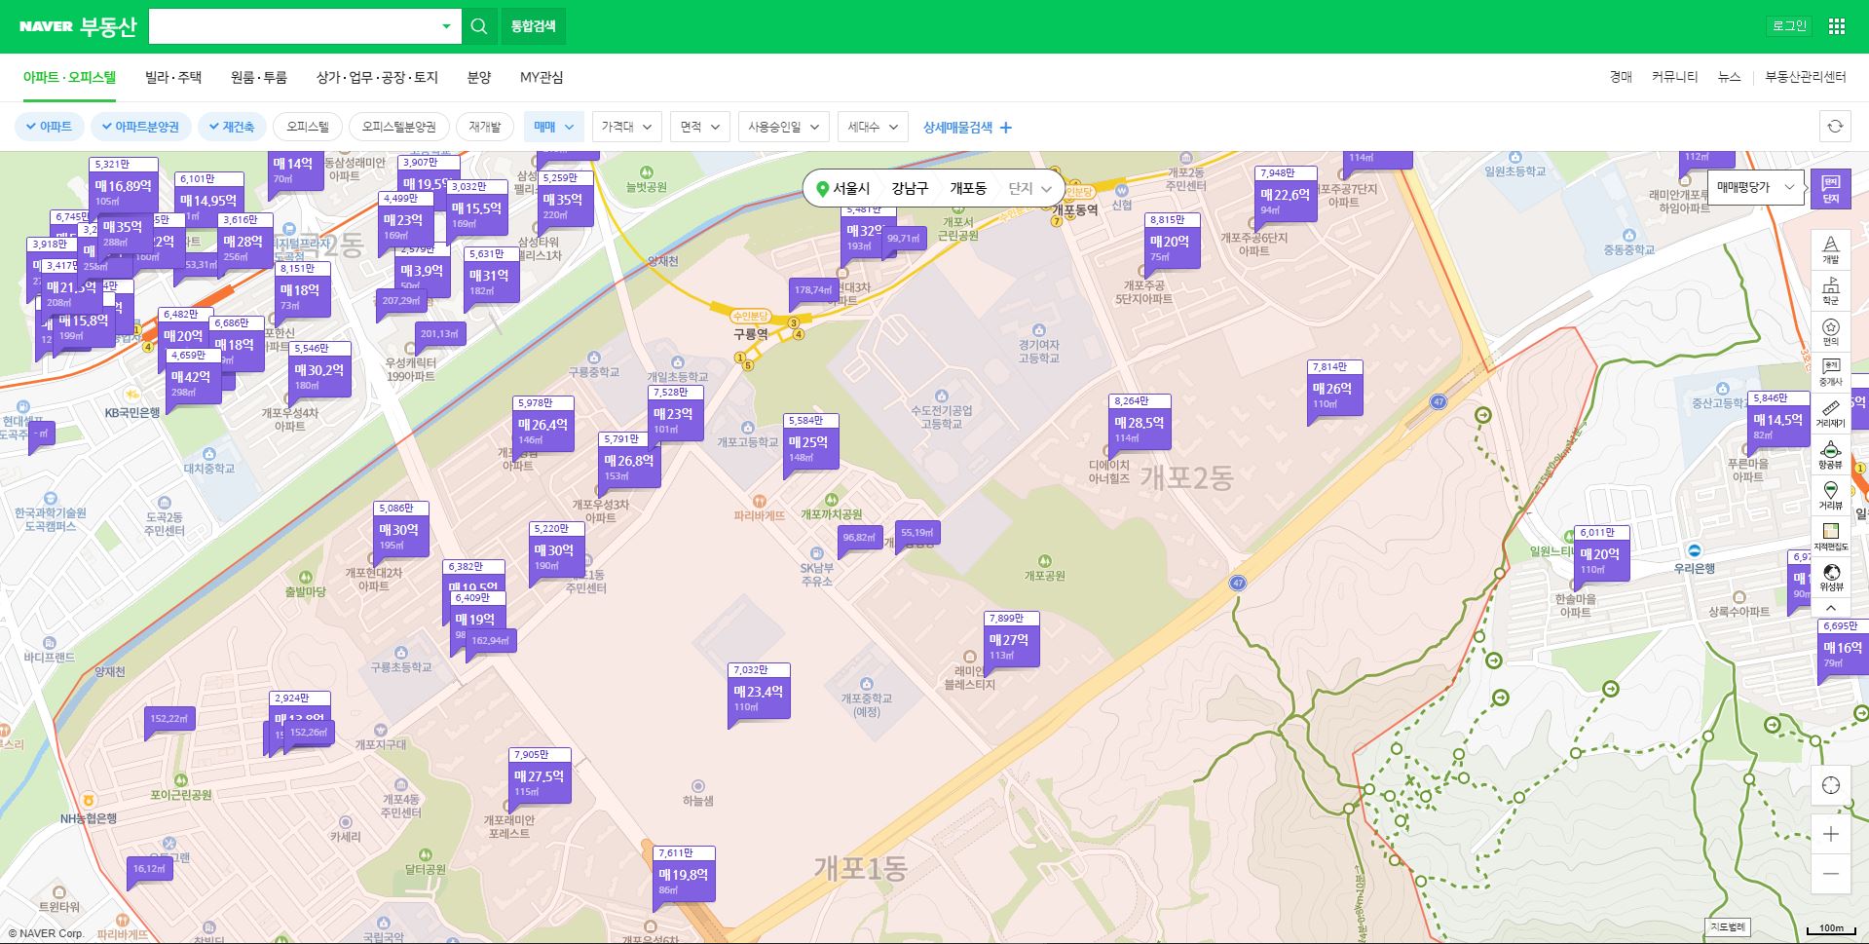Open the 매매 transaction type dropdown
The height and width of the screenshot is (944, 1869).
click(554, 127)
